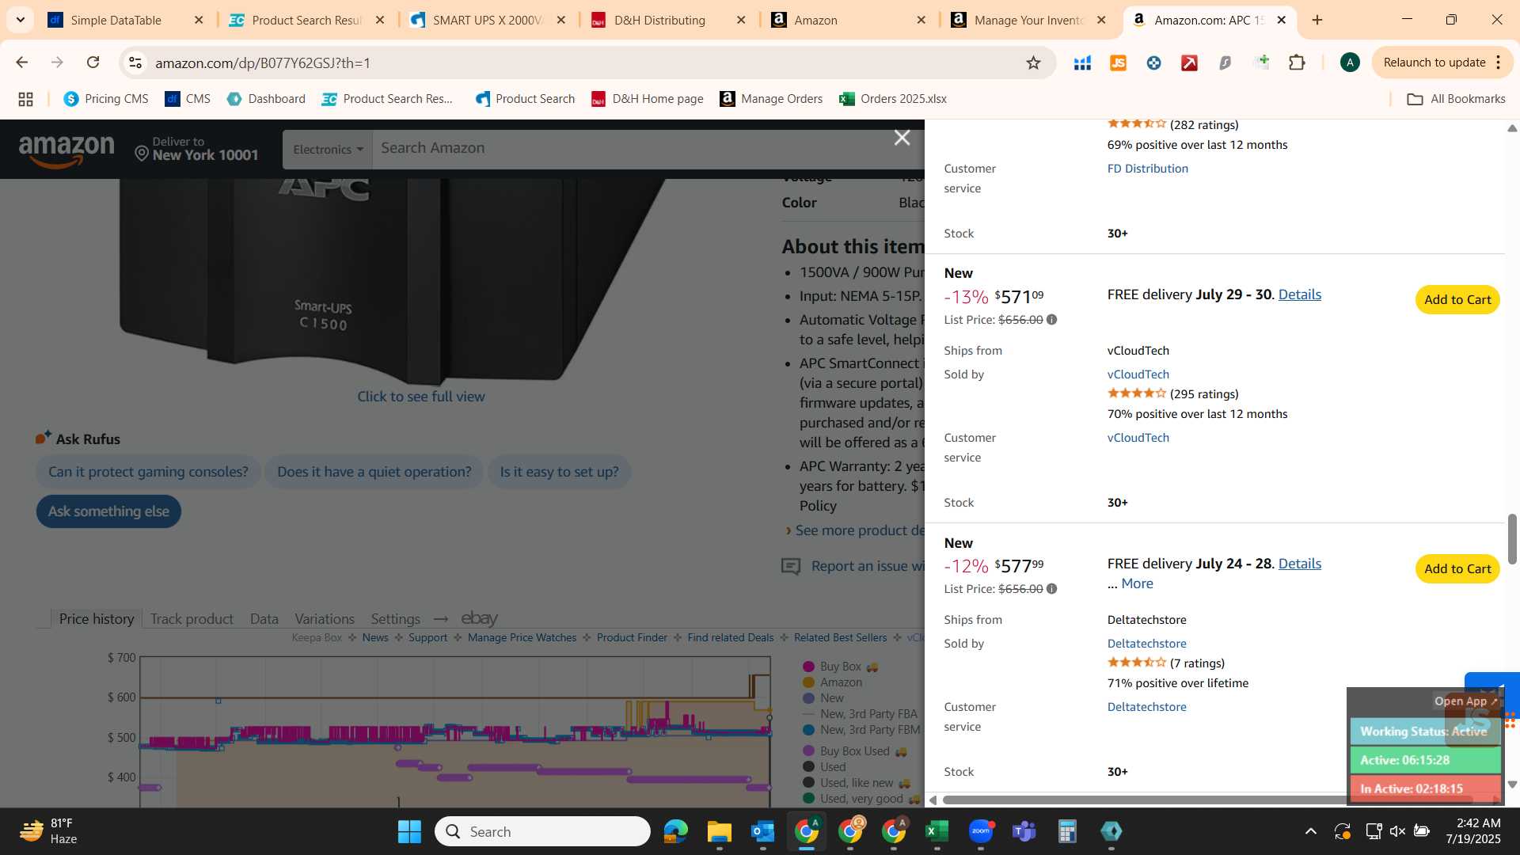This screenshot has width=1520, height=855.
Task: Open Microsoft Teams from taskbar
Action: tap(1024, 831)
